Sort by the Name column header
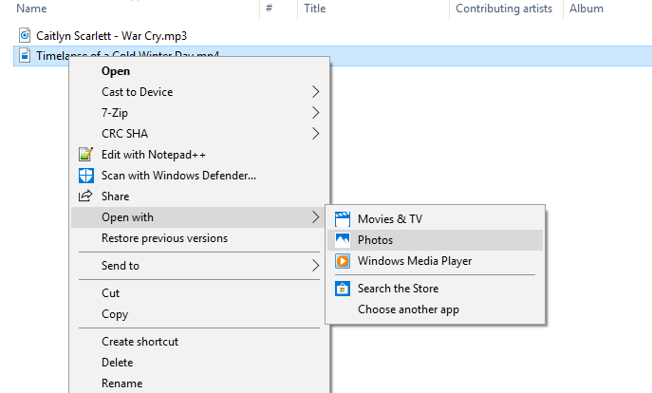 click(x=31, y=9)
